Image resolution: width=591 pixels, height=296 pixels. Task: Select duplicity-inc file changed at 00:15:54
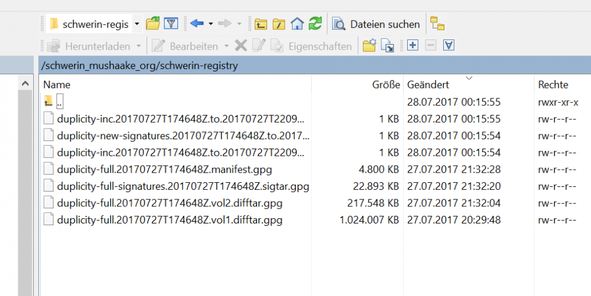click(180, 152)
